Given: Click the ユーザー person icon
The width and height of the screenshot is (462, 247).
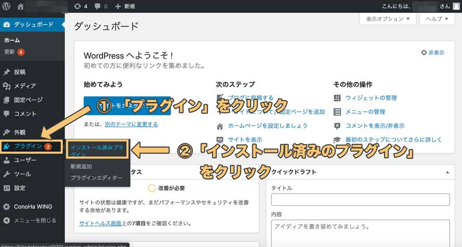Looking at the screenshot, I should (7, 160).
